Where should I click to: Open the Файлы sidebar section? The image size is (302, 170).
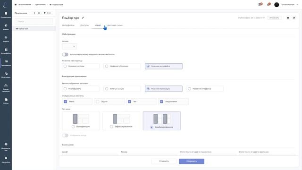click(x=6, y=101)
